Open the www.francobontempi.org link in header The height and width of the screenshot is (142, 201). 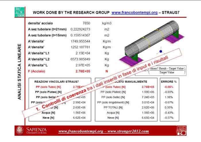134,13
